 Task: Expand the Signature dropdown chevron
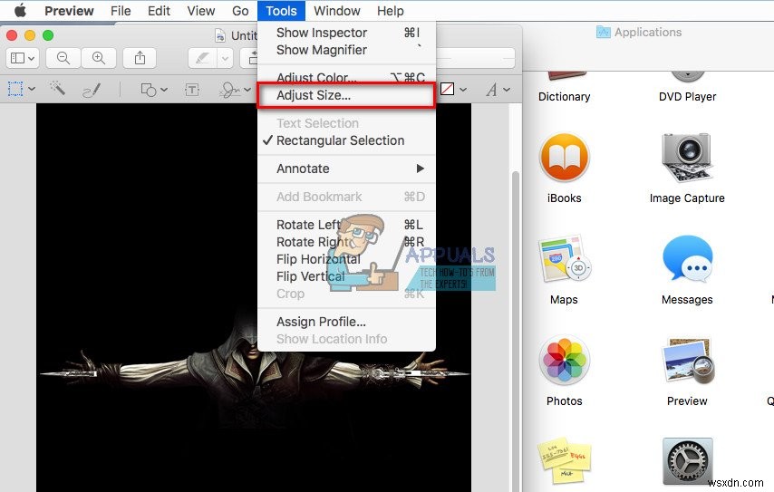pyautogui.click(x=247, y=90)
